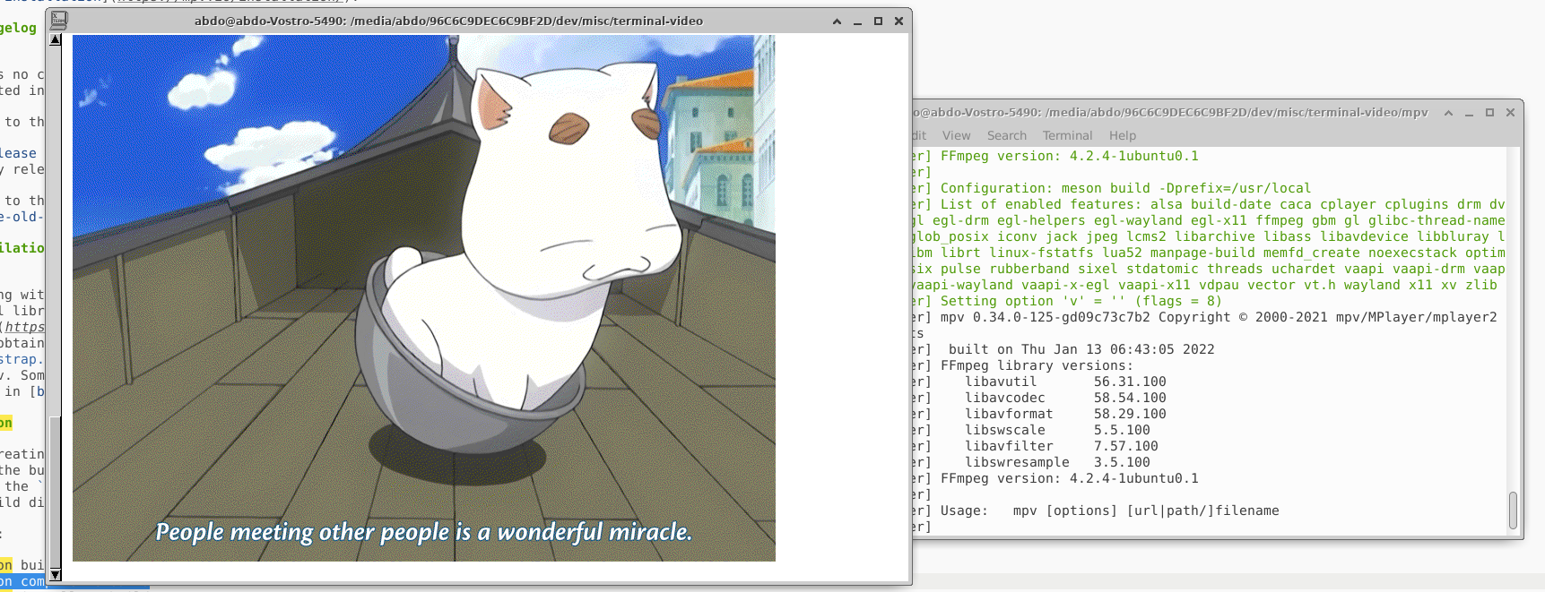Open the View menu in the mpv terminal
1545x592 pixels.
tap(956, 135)
